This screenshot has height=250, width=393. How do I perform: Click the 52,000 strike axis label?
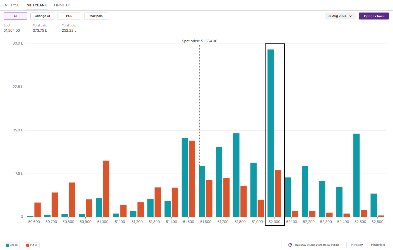[x=274, y=222]
